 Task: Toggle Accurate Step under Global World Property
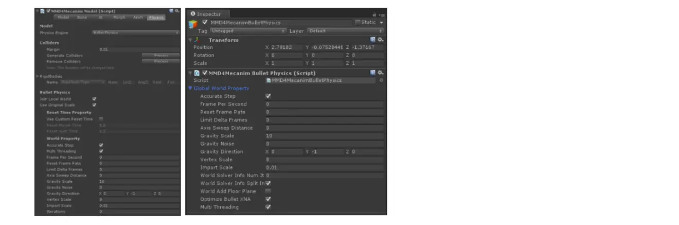tap(268, 96)
